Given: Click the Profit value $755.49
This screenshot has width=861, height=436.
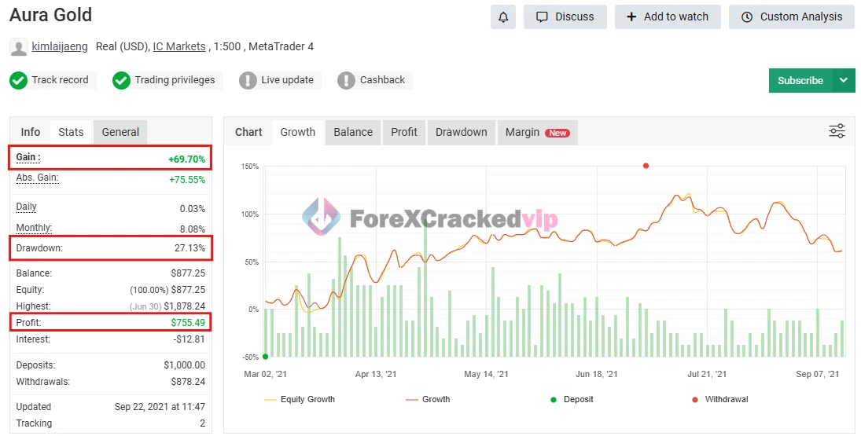Looking at the screenshot, I should [188, 322].
